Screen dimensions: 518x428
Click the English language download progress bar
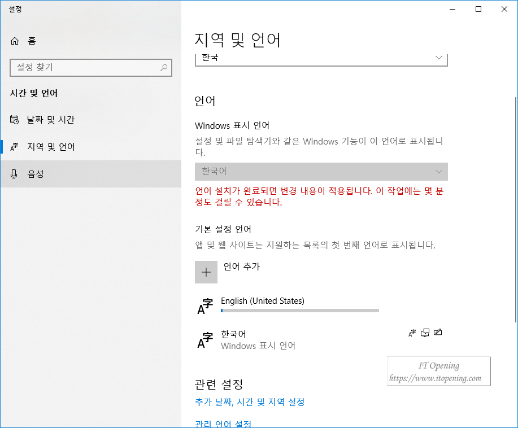300,311
